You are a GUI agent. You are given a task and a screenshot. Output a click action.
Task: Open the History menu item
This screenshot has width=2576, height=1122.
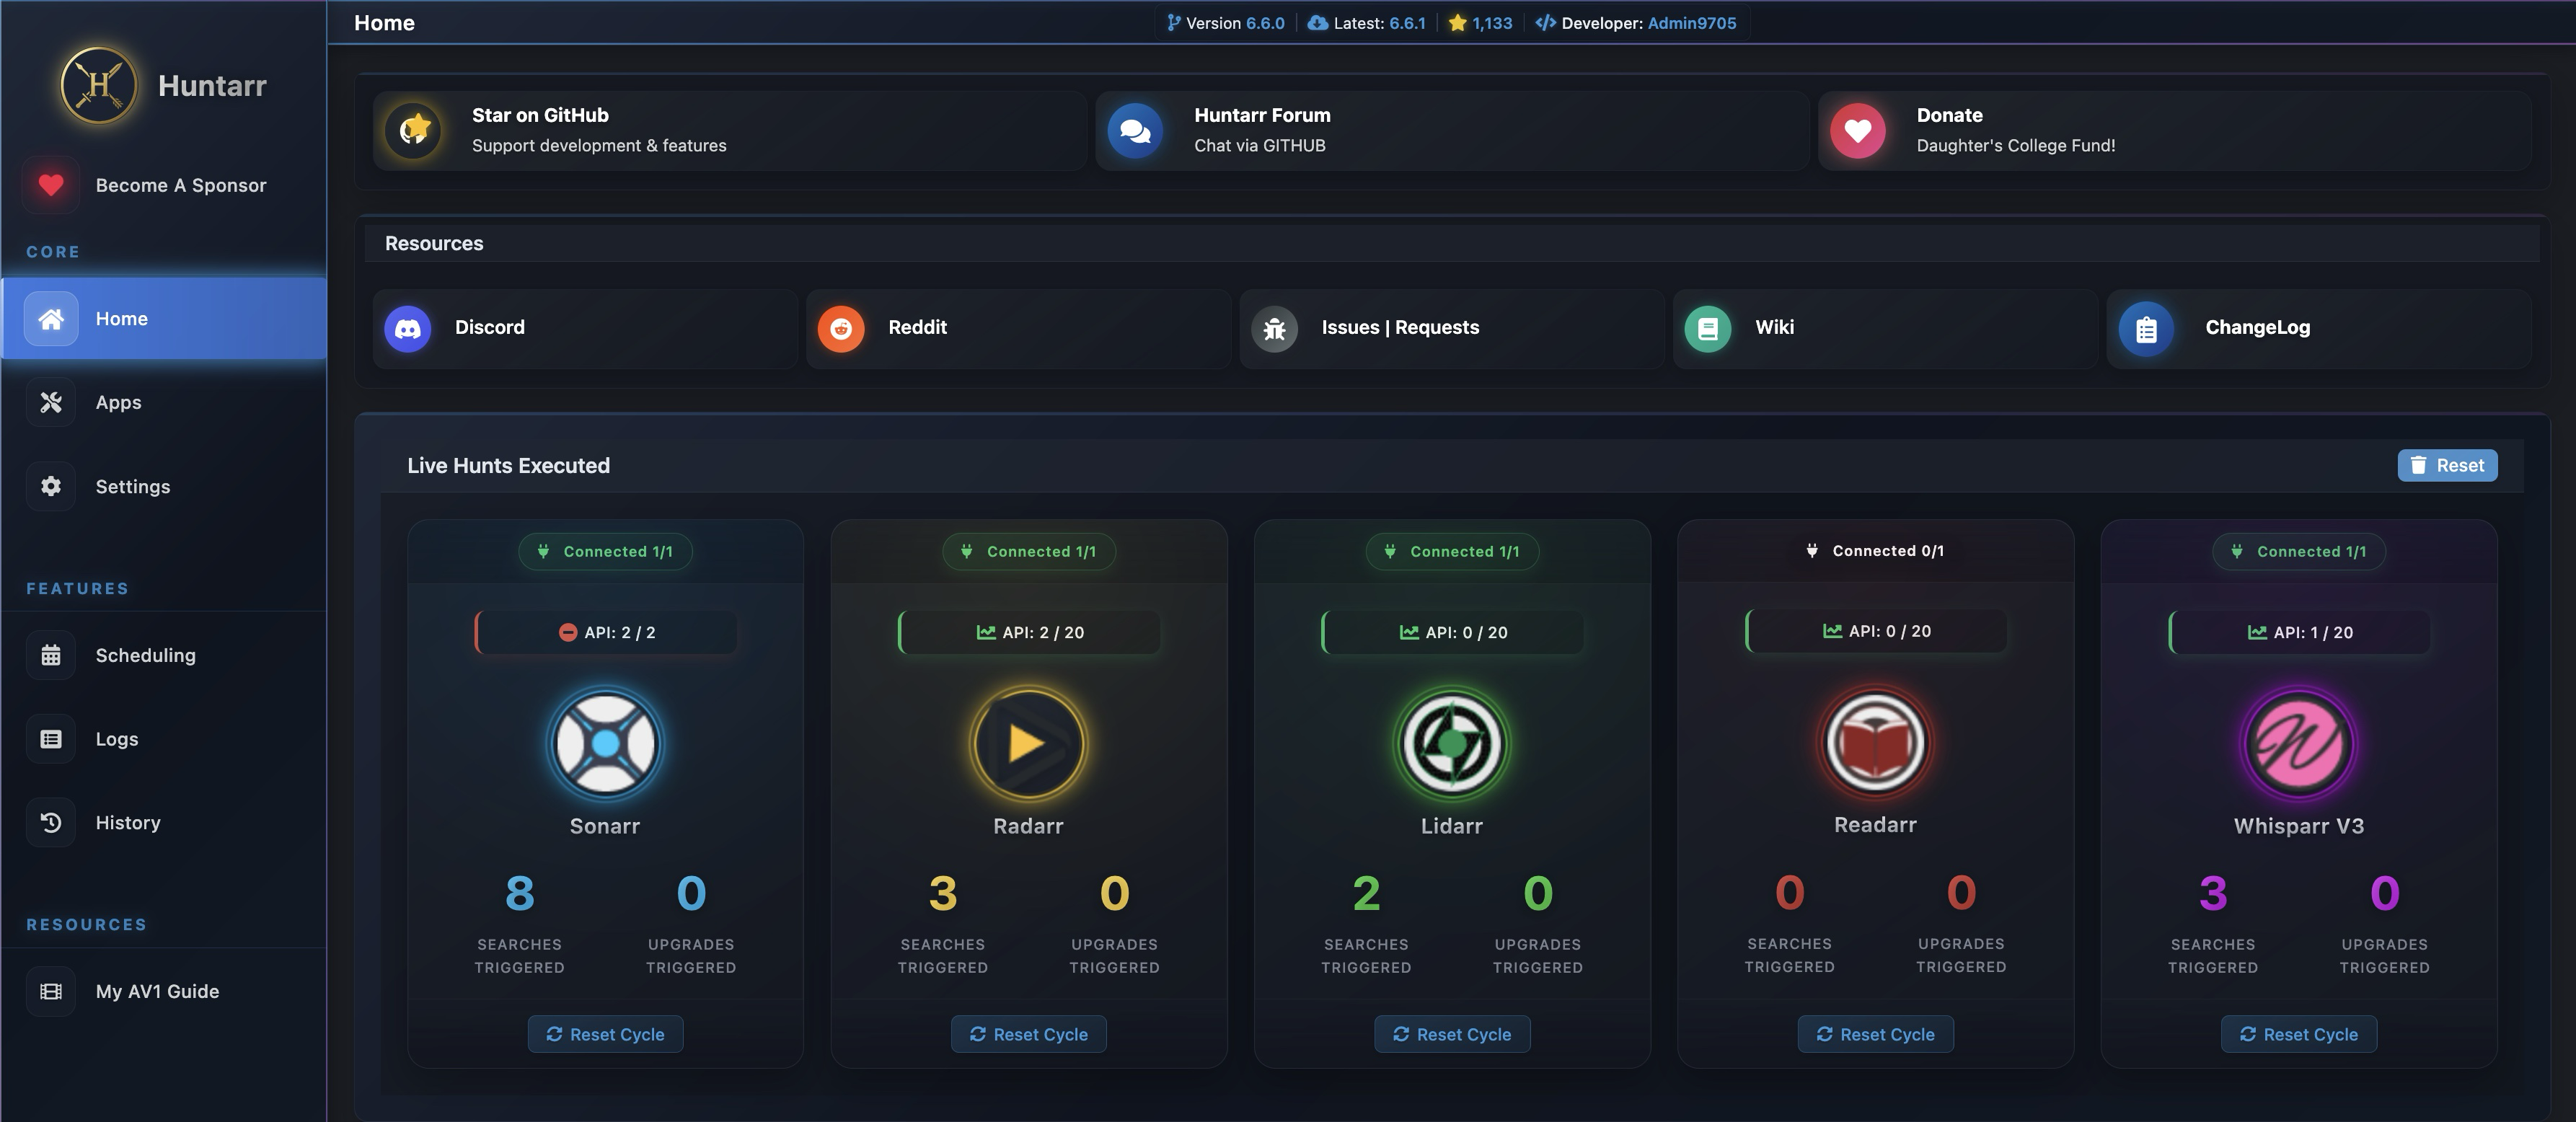pyautogui.click(x=164, y=822)
